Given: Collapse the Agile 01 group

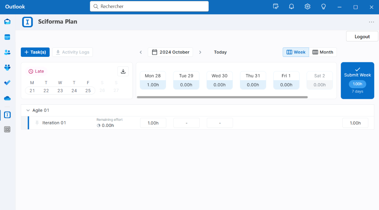Looking at the screenshot, I should click(28, 110).
